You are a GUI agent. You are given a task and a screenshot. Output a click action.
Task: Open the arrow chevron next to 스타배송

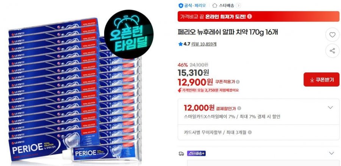coord(238,6)
